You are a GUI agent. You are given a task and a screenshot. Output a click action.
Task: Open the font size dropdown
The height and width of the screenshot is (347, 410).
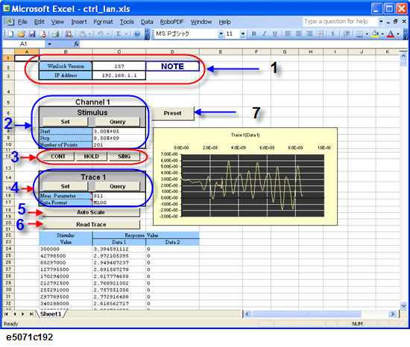point(243,34)
